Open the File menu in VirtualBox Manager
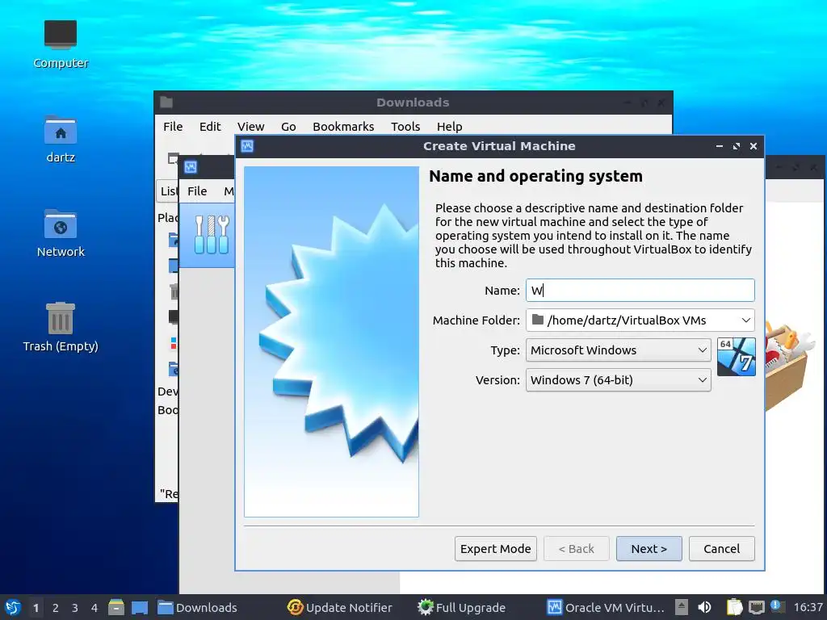The height and width of the screenshot is (620, 827). click(x=197, y=191)
